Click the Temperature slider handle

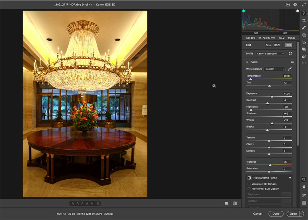(251, 79)
